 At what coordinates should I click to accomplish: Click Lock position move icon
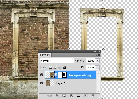click(60, 67)
